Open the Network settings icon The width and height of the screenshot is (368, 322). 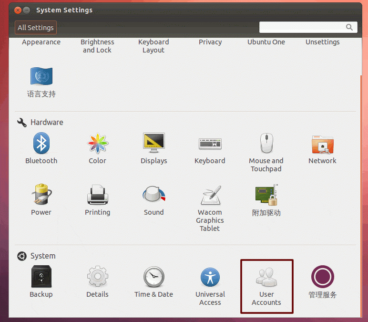coord(322,145)
